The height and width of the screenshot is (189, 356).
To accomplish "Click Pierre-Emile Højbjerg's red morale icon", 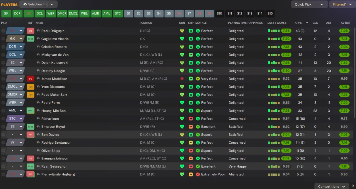I will pyautogui.click(x=198, y=175).
